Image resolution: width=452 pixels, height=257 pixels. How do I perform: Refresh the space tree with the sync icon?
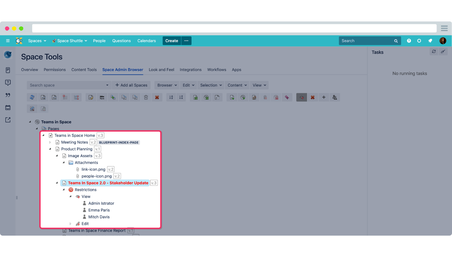click(x=32, y=97)
